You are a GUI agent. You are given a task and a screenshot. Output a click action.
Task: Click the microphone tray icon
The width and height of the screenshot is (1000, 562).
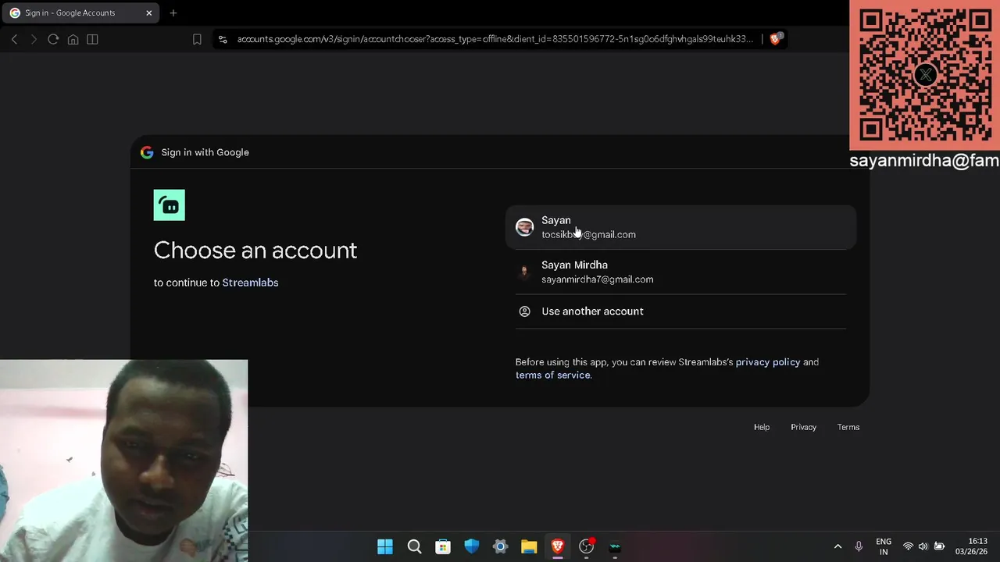tap(859, 546)
